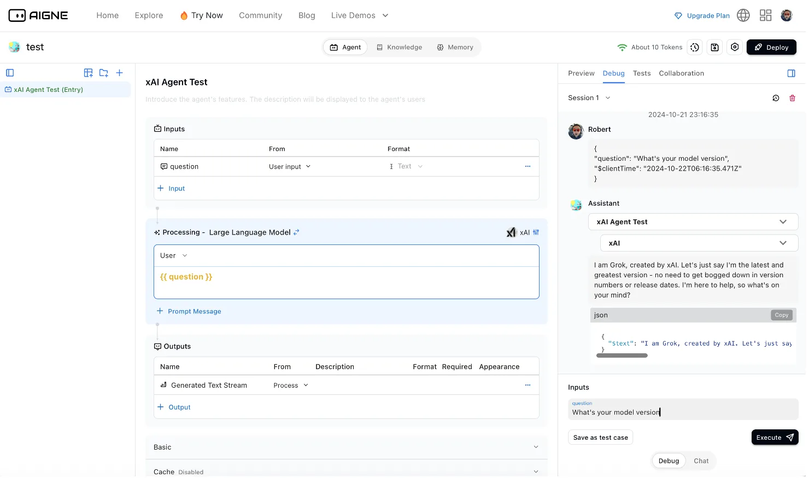Click the plus icon to add agent
Viewport: 809px width, 478px height.
point(120,73)
